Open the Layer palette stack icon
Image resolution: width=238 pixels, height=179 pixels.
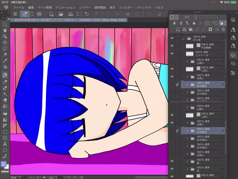click(x=233, y=55)
